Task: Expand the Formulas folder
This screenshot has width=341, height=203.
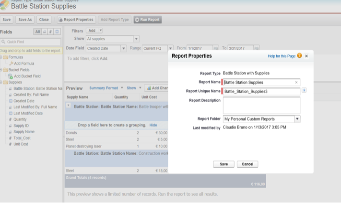Action: [x=1, y=57]
